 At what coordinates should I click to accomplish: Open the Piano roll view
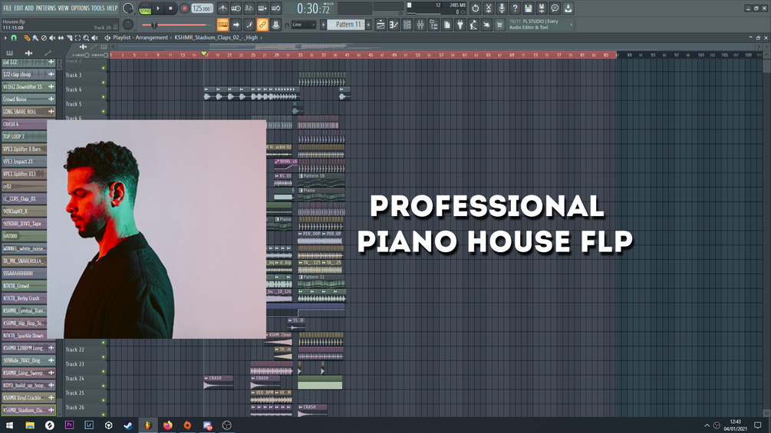(x=394, y=25)
